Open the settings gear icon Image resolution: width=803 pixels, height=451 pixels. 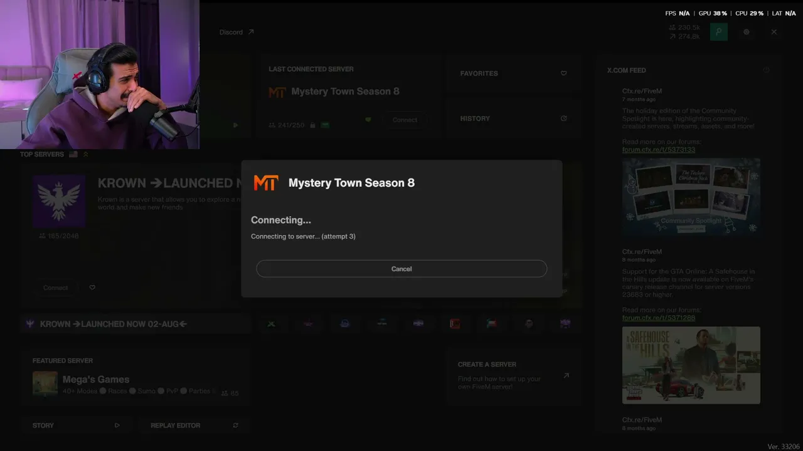747,32
